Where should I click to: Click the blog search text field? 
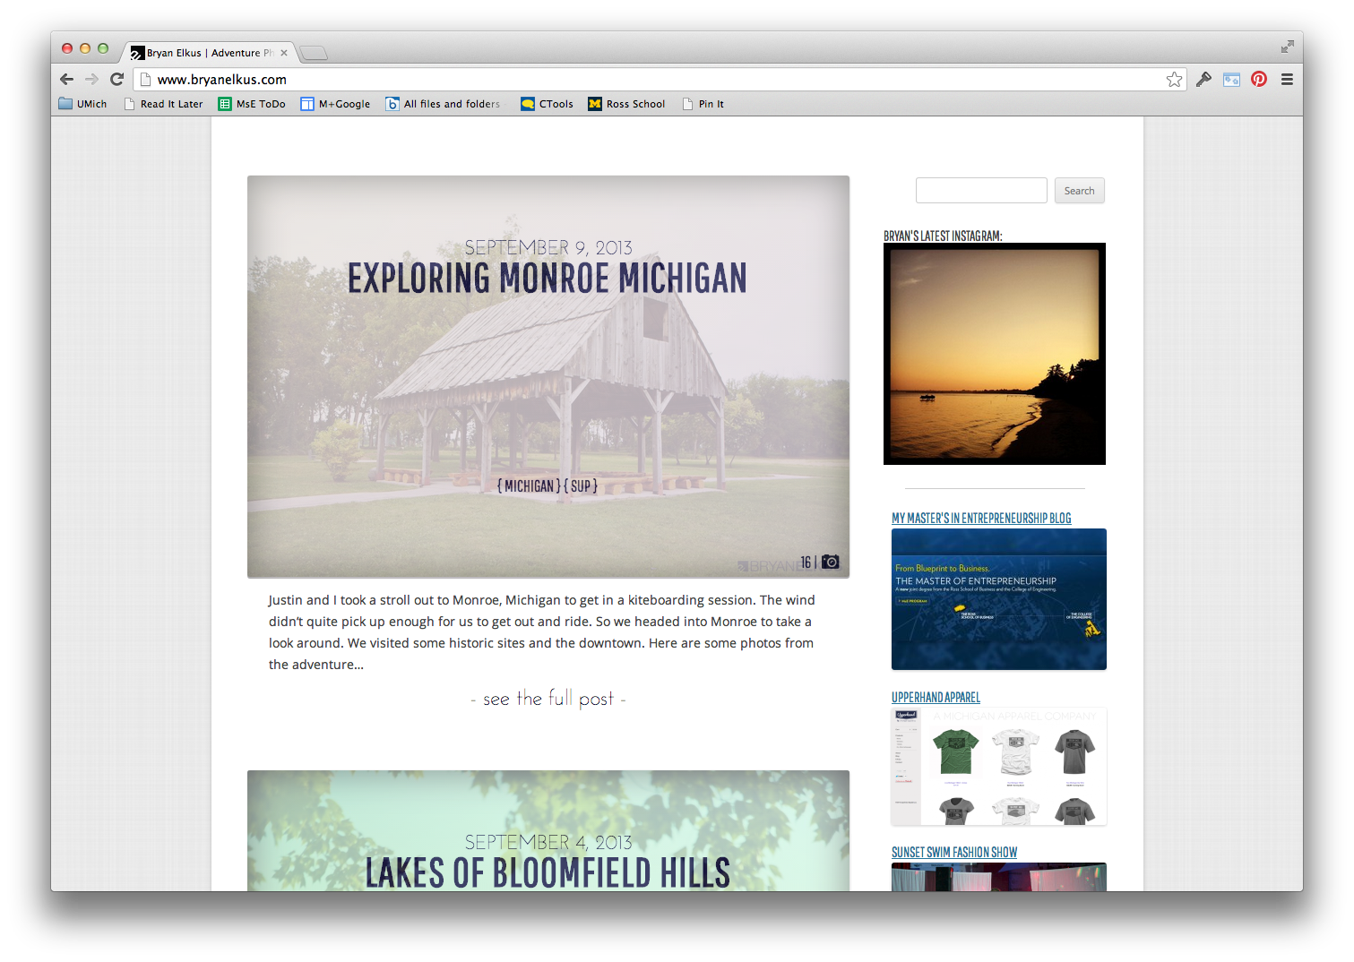pos(981,191)
